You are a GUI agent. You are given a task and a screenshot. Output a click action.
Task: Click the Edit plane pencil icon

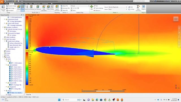click(x=94, y=6)
